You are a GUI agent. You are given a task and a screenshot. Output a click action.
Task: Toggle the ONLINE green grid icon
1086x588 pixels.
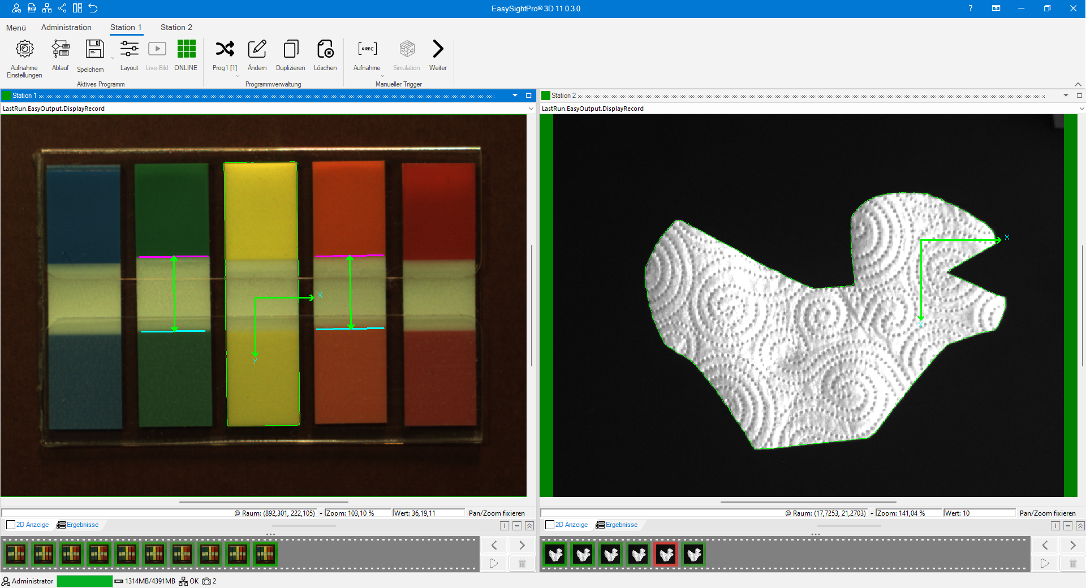tap(186, 50)
